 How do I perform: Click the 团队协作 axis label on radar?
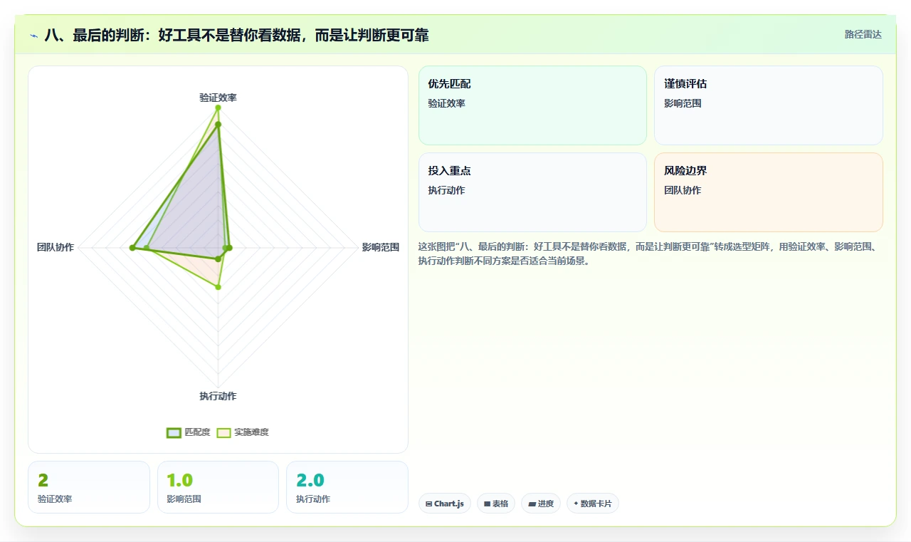coord(56,248)
